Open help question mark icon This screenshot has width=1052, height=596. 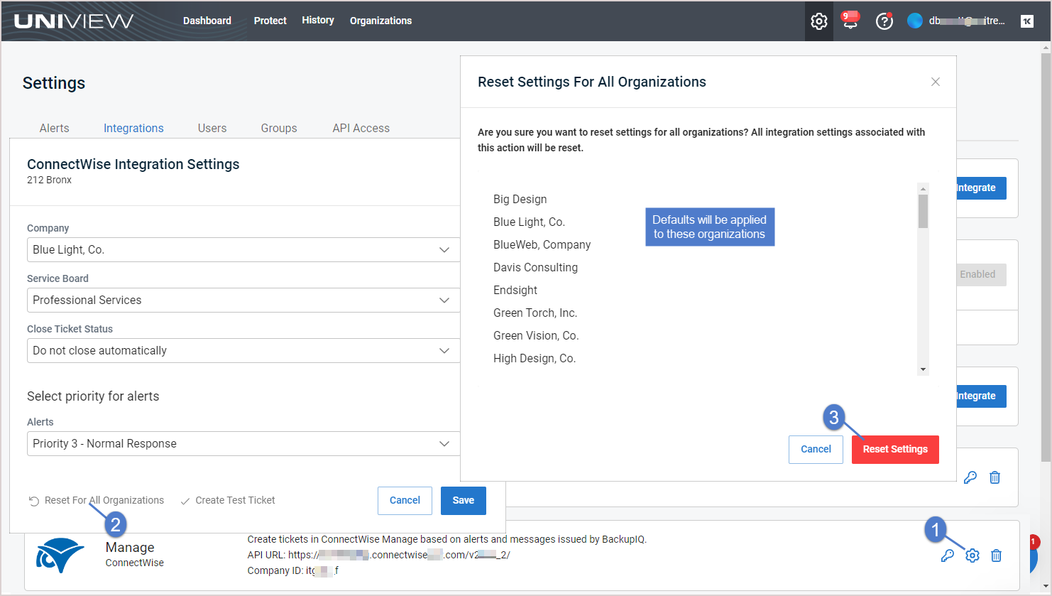click(x=884, y=21)
